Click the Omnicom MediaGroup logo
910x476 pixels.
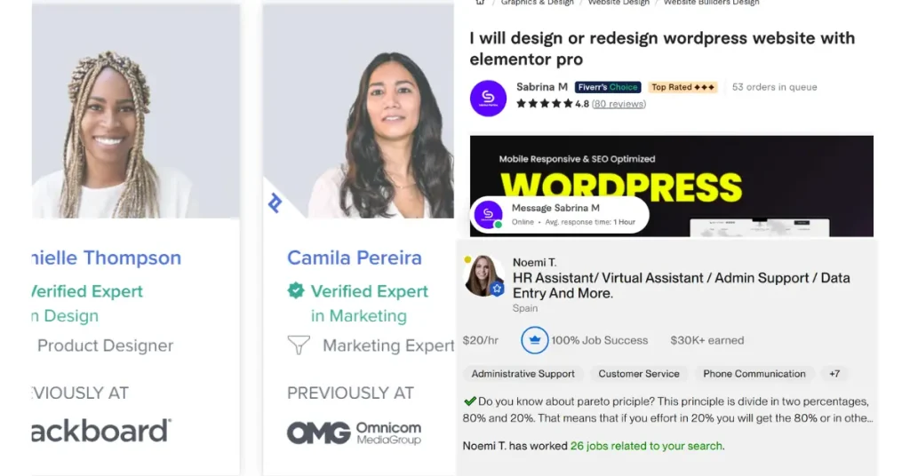point(354,433)
